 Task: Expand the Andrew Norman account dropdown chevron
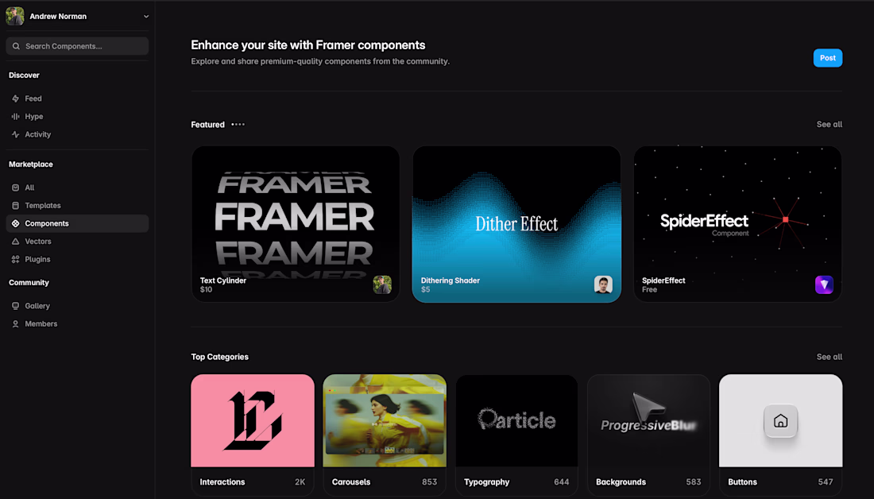tap(146, 17)
